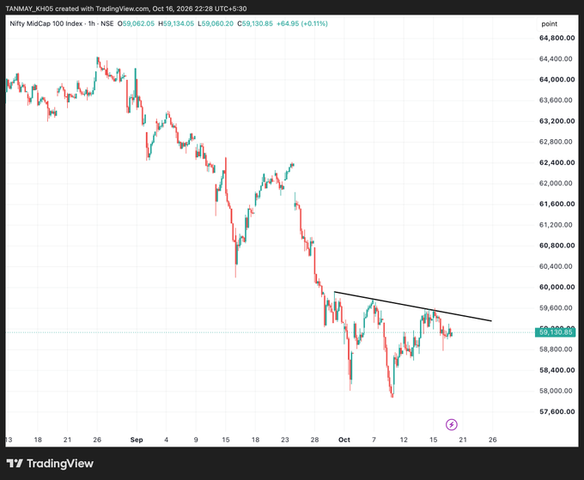The width and height of the screenshot is (584, 480).
Task: Click the 61,600.00 price axis label
Action: coord(557,204)
